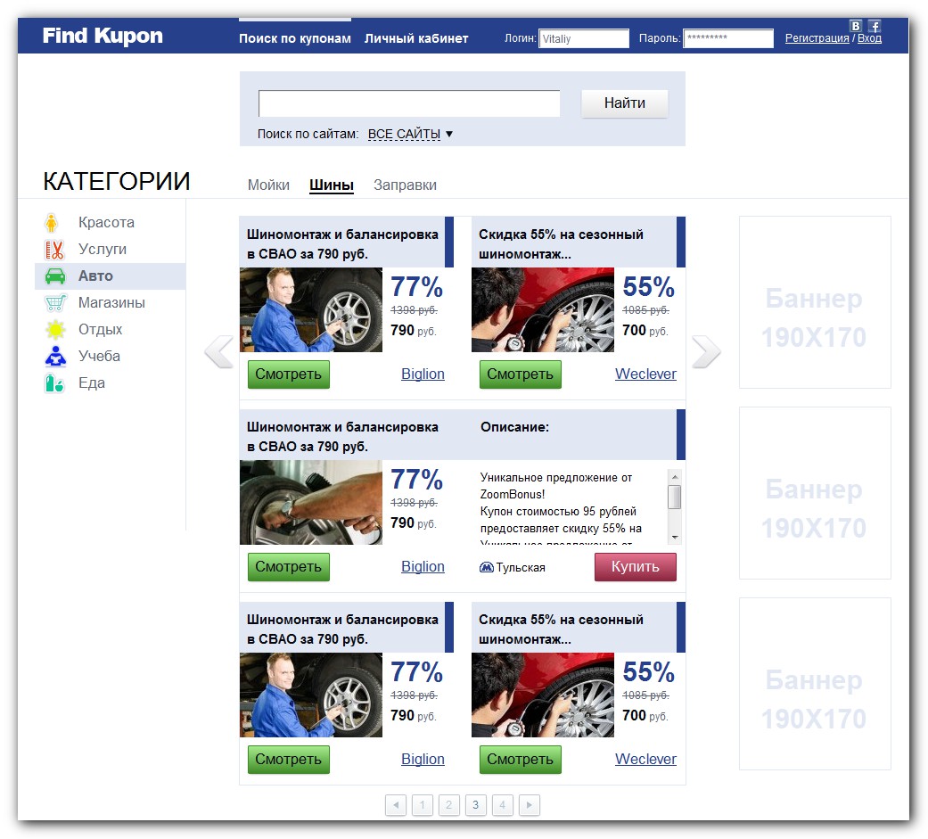Click previous page arrow in pagination
This screenshot has width=928, height=839.
click(x=395, y=805)
